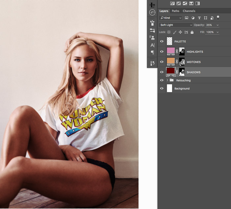This screenshot has width=231, height=209.
Task: Select the SHADOWS layer name
Action: pos(193,72)
